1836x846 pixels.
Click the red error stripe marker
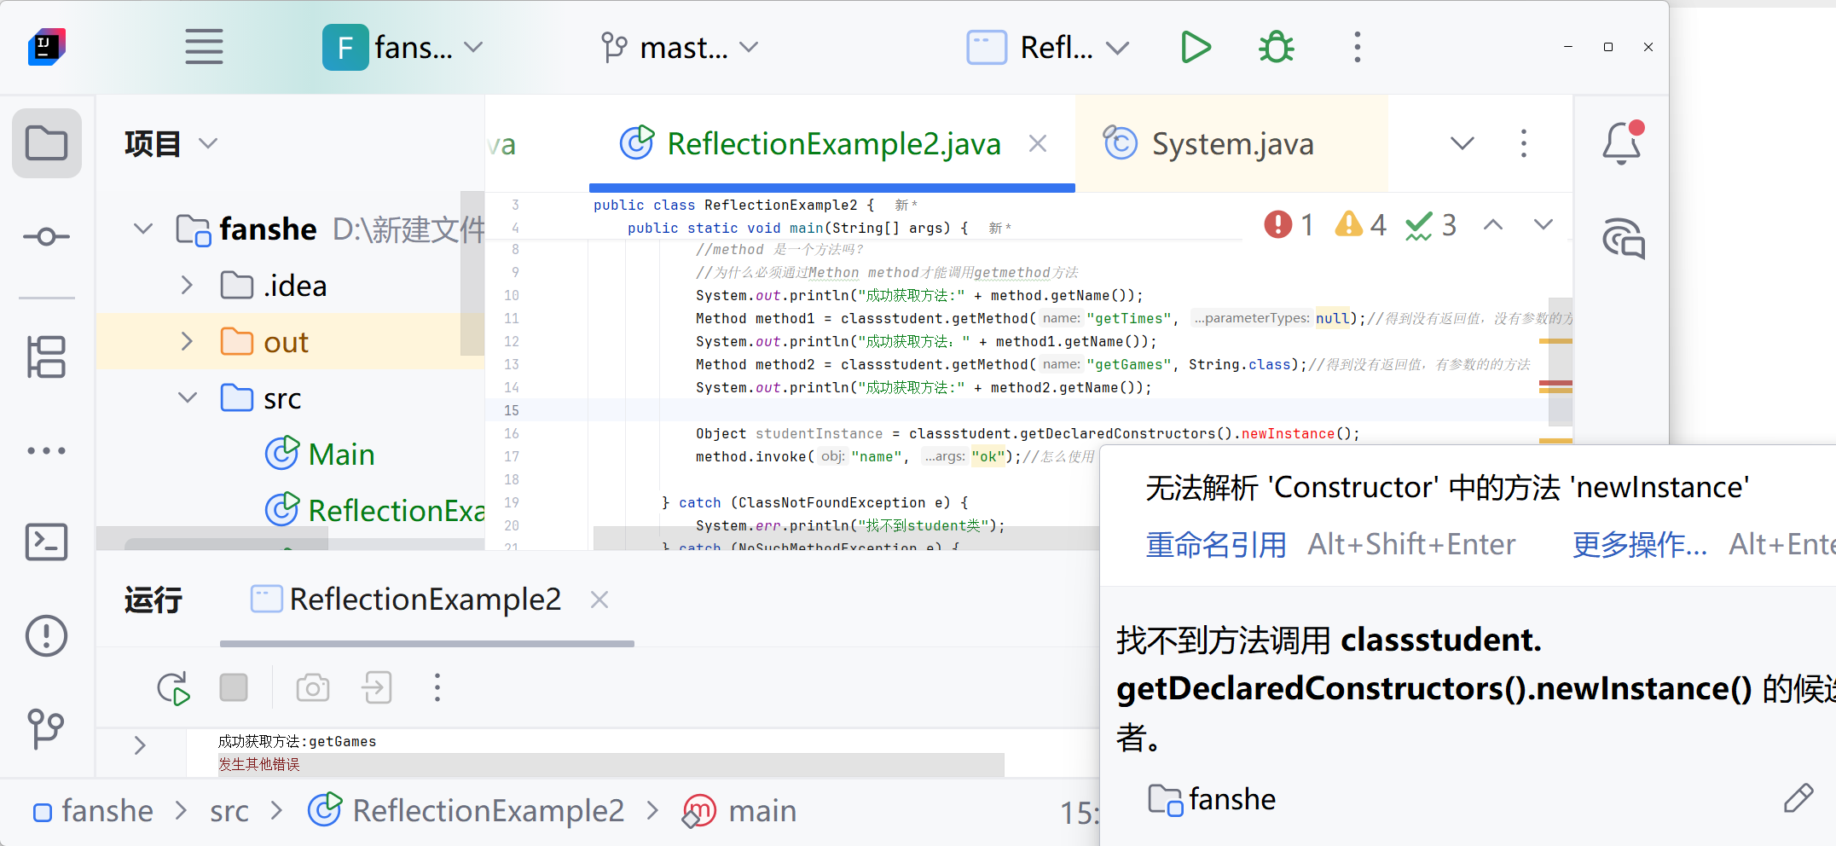click(1555, 383)
